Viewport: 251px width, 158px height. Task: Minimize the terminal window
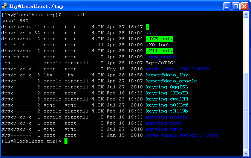click(x=227, y=6)
